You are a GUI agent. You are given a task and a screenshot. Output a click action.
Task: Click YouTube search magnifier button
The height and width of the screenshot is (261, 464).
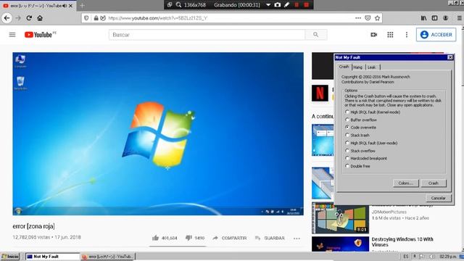316,35
